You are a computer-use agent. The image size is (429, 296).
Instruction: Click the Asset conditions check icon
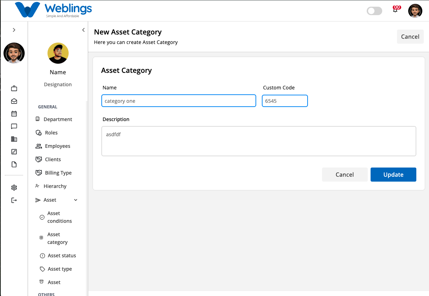click(x=42, y=217)
